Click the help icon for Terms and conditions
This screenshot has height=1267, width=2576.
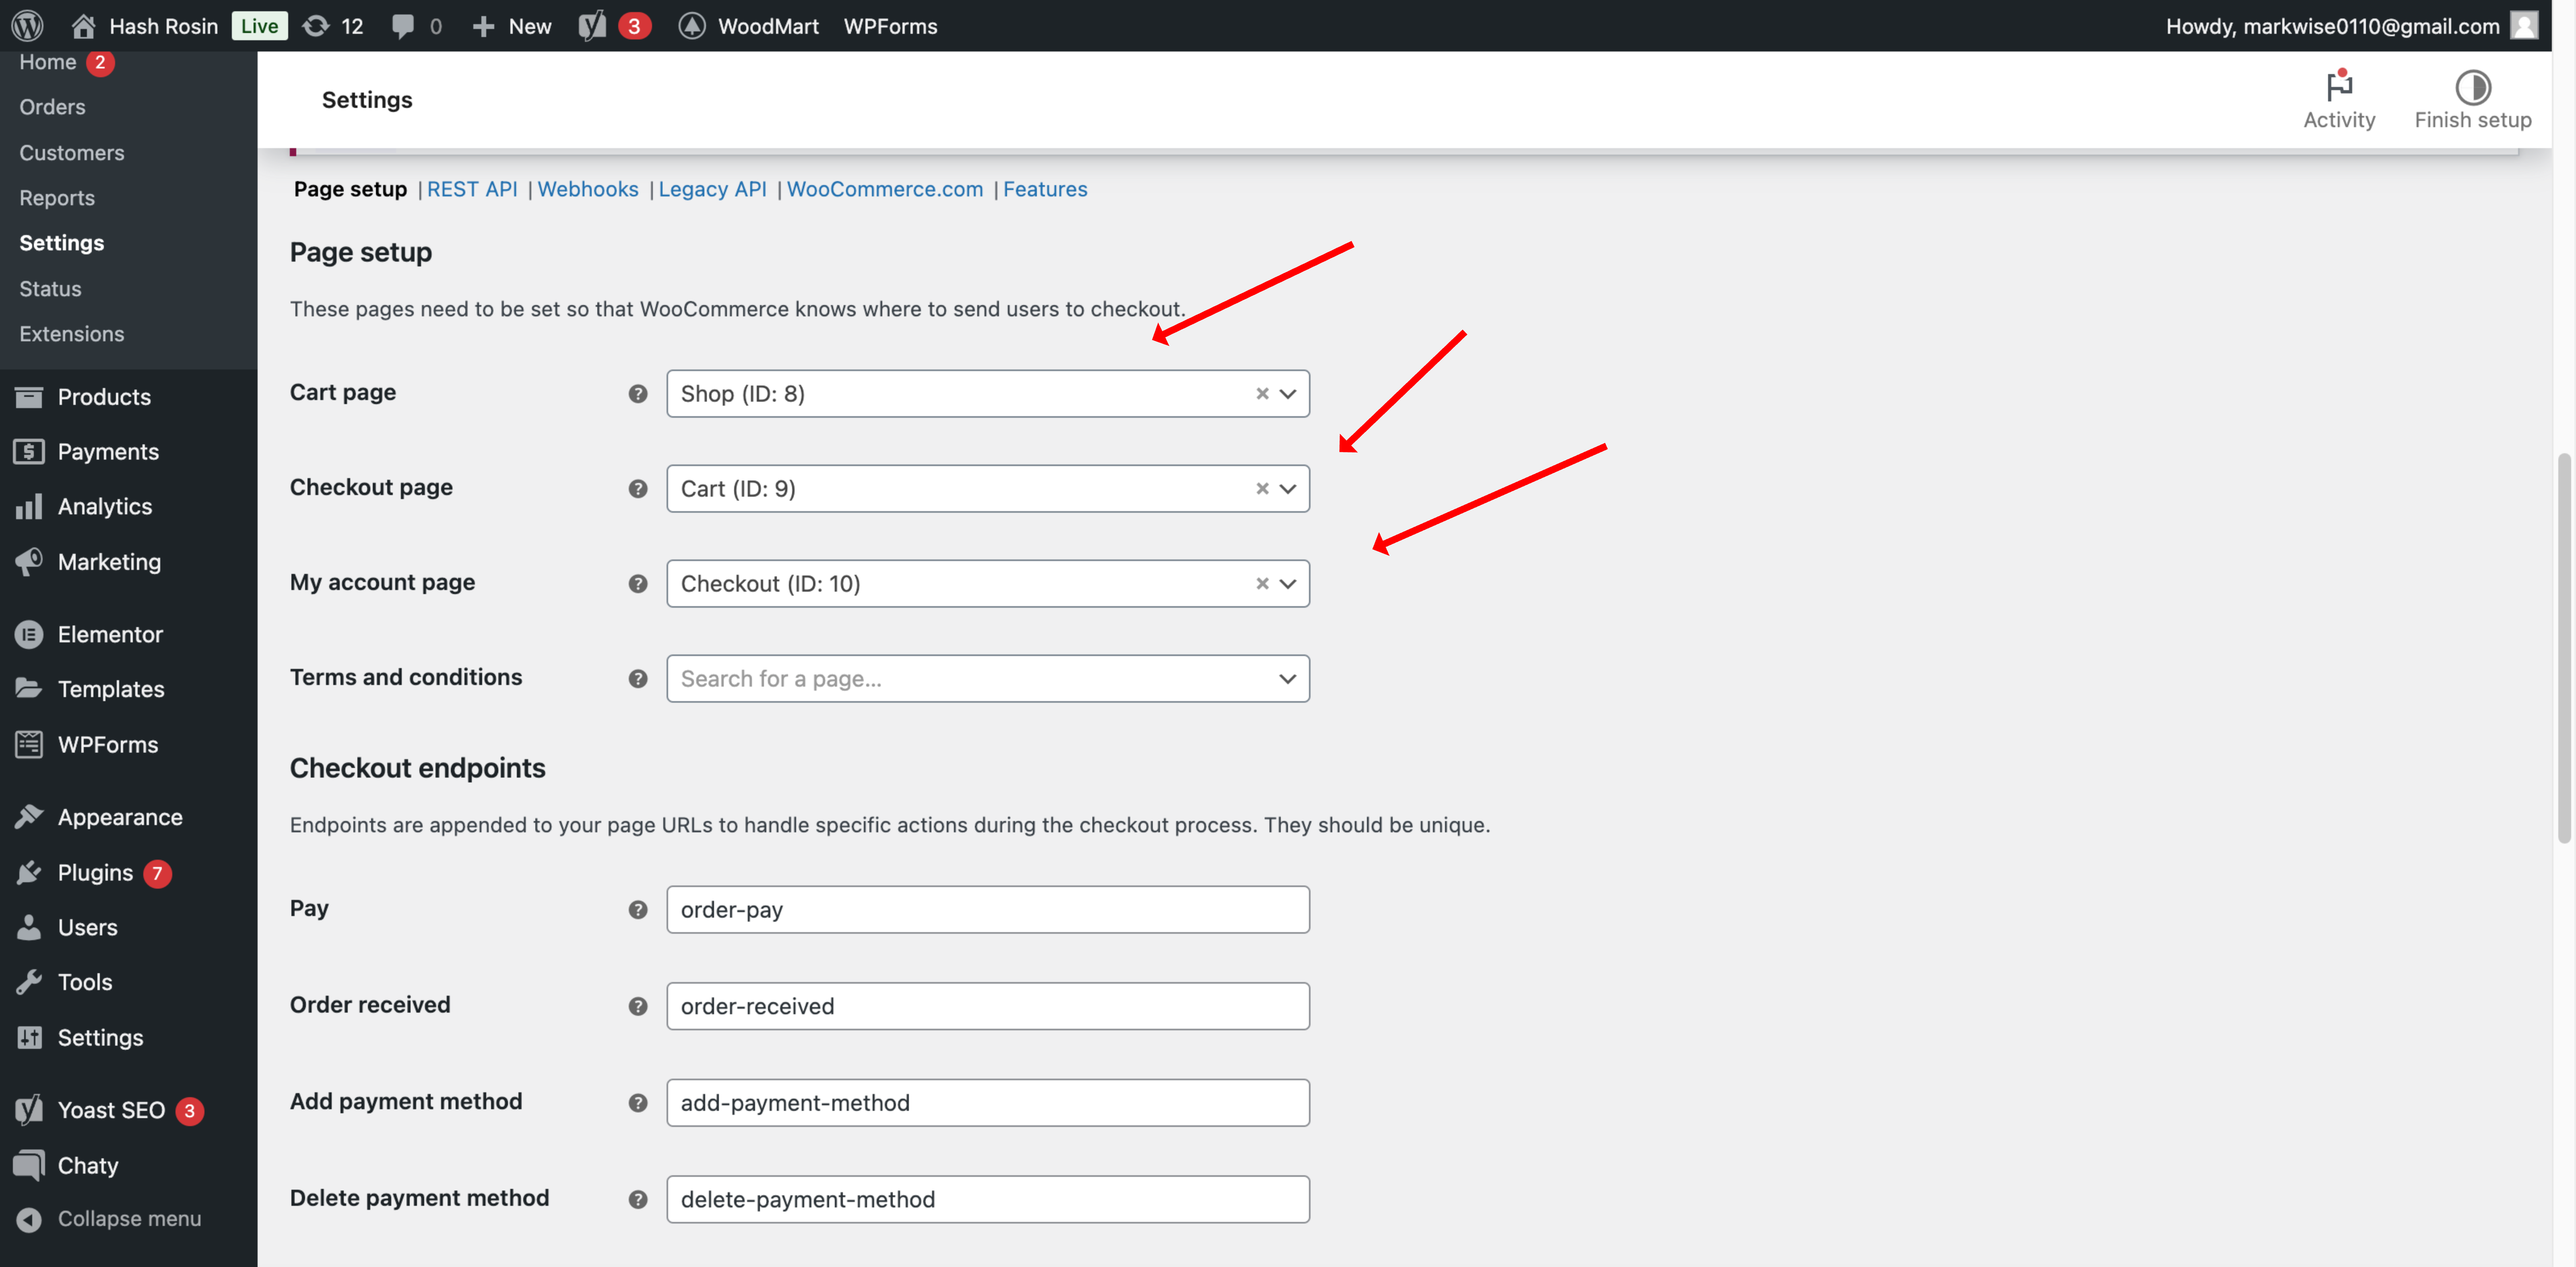638,679
